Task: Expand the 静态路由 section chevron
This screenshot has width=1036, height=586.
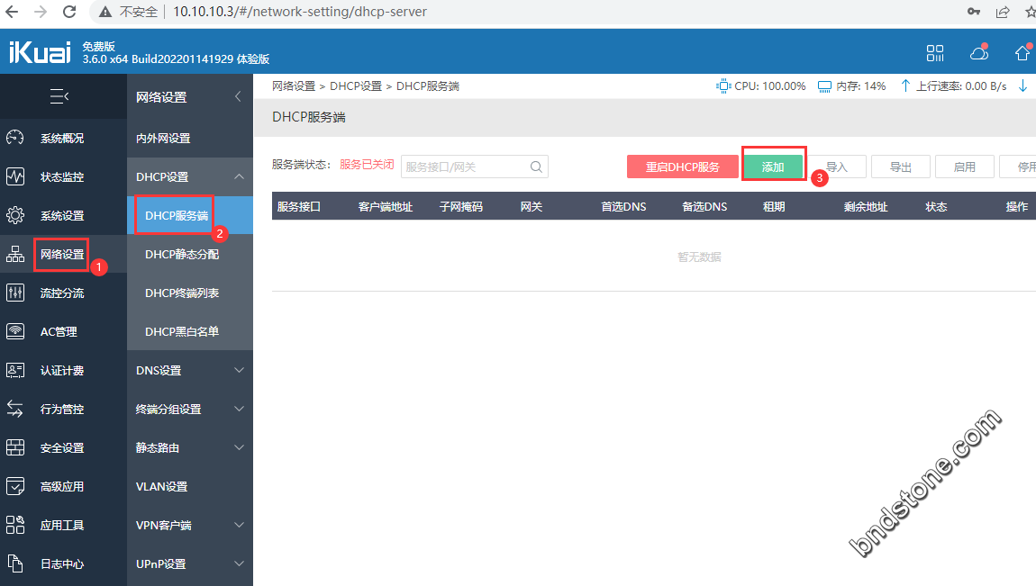Action: (239, 447)
